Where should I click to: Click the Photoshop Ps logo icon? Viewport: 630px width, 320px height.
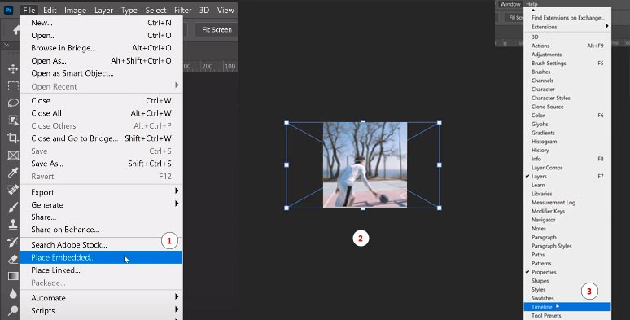pos(8,10)
